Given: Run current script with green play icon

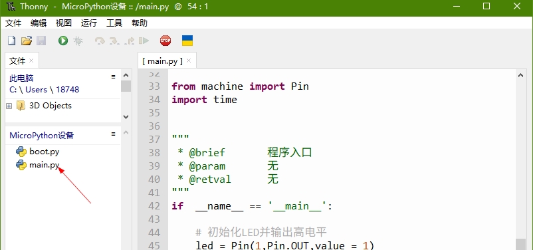Looking at the screenshot, I should [x=63, y=41].
